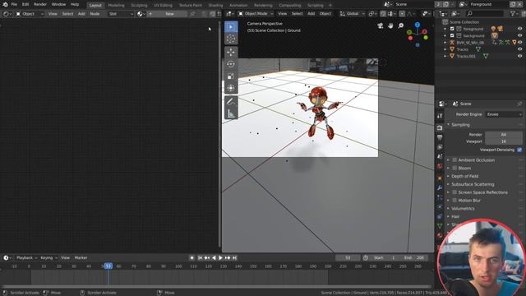Select the Rotate tool
This screenshot has height=296, width=526.
click(x=231, y=64)
